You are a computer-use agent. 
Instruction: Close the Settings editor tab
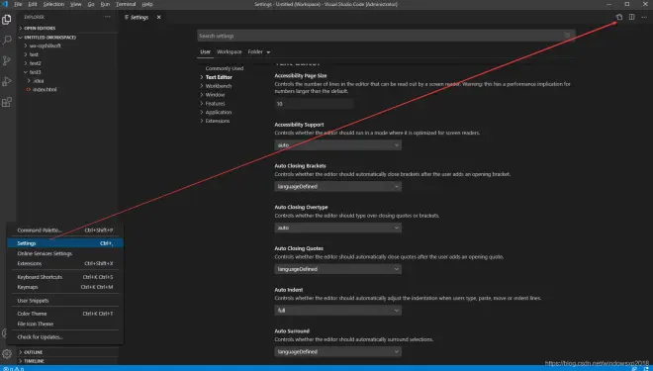tap(158, 17)
